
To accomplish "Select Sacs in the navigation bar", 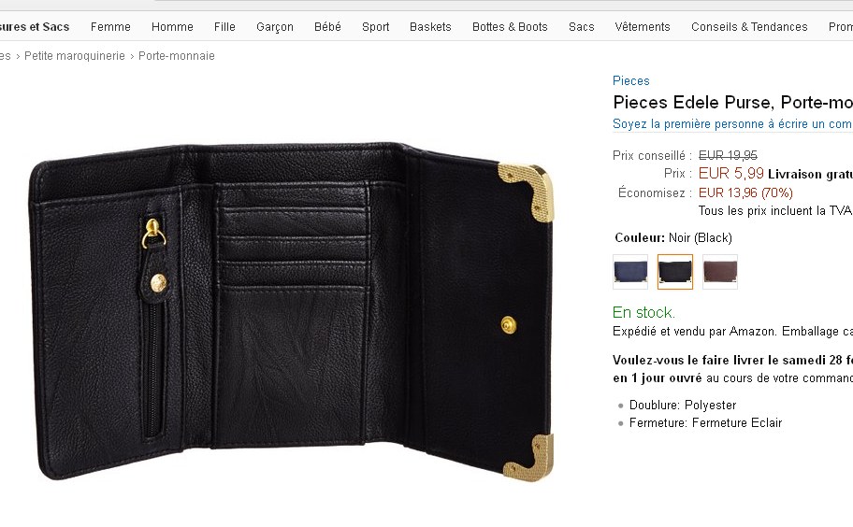I will tap(582, 27).
